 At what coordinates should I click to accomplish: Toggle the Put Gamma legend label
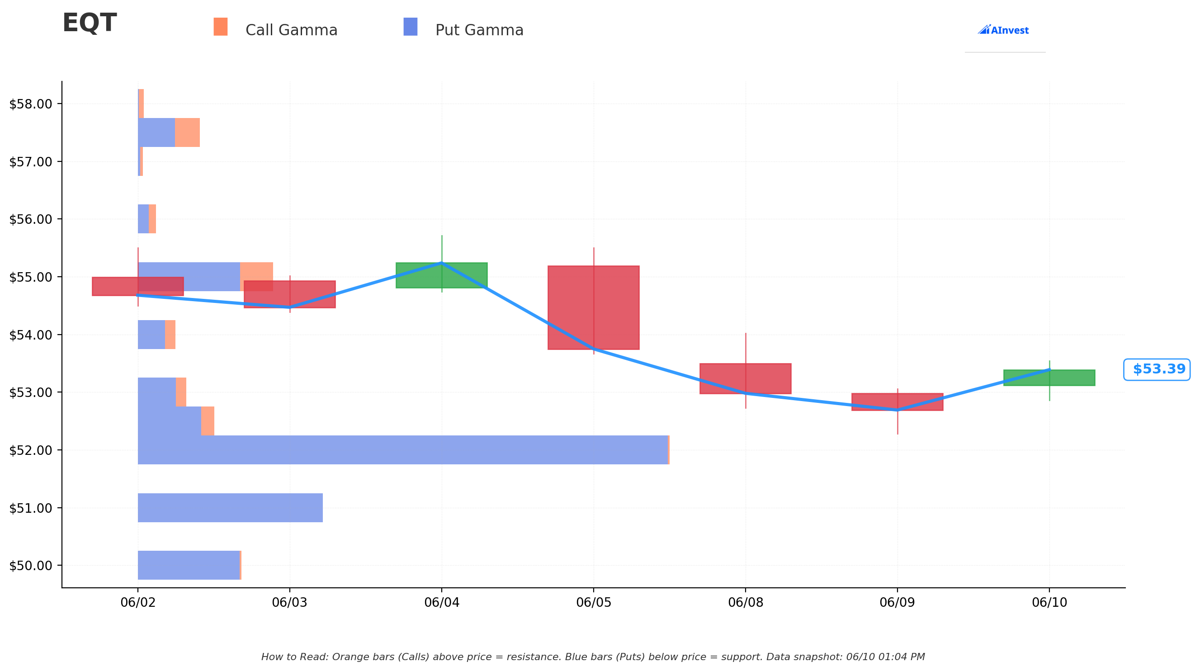[479, 30]
